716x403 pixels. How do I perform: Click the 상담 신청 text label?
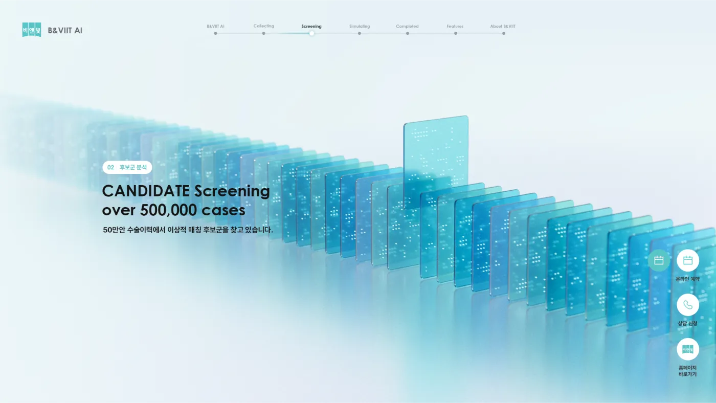tap(687, 323)
